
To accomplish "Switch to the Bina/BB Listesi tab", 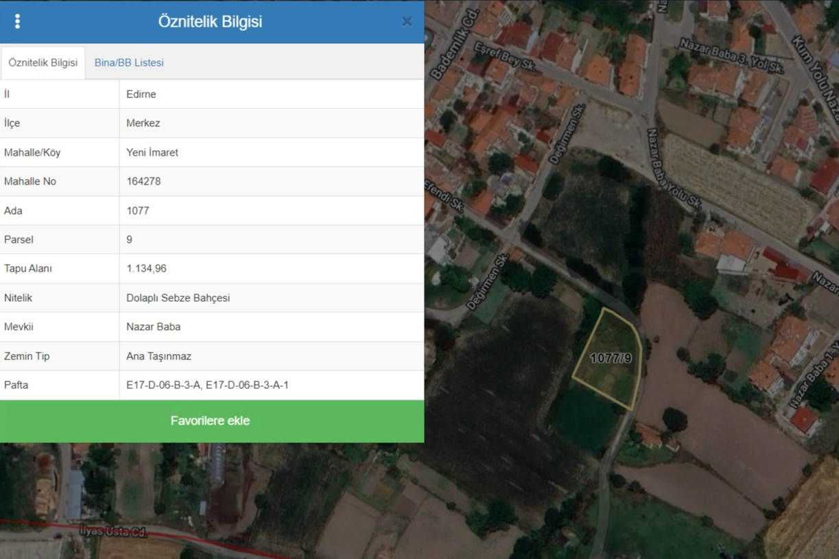I will point(129,62).
